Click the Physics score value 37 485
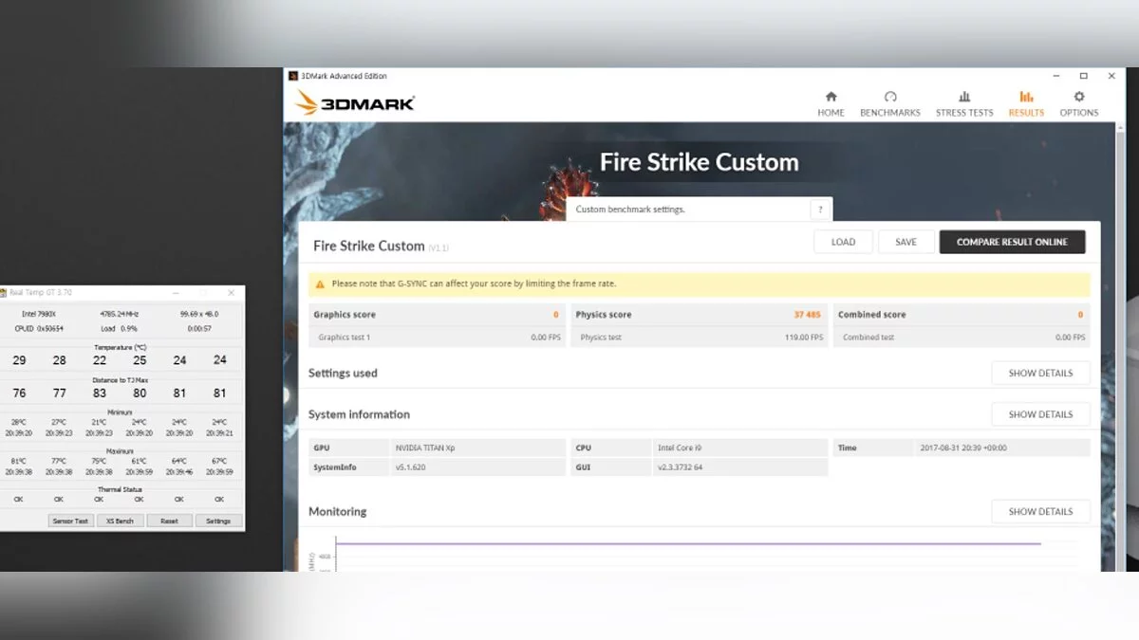The image size is (1139, 640). (807, 314)
